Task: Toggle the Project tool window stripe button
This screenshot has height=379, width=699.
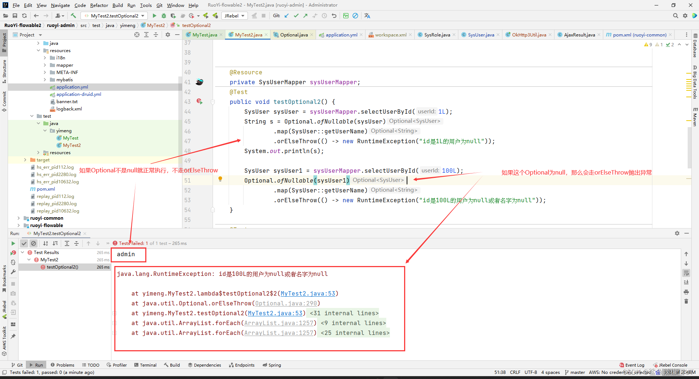Action: coord(4,43)
